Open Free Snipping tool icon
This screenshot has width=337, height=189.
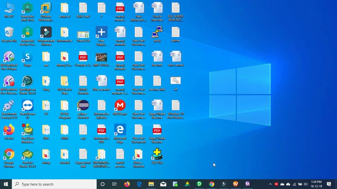[x=101, y=36]
